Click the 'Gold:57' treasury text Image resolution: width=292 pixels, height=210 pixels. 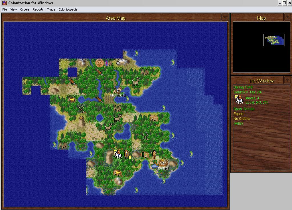click(241, 92)
